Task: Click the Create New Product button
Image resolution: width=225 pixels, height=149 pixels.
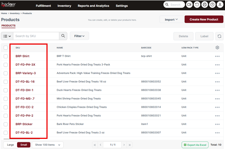Action: click(204, 19)
